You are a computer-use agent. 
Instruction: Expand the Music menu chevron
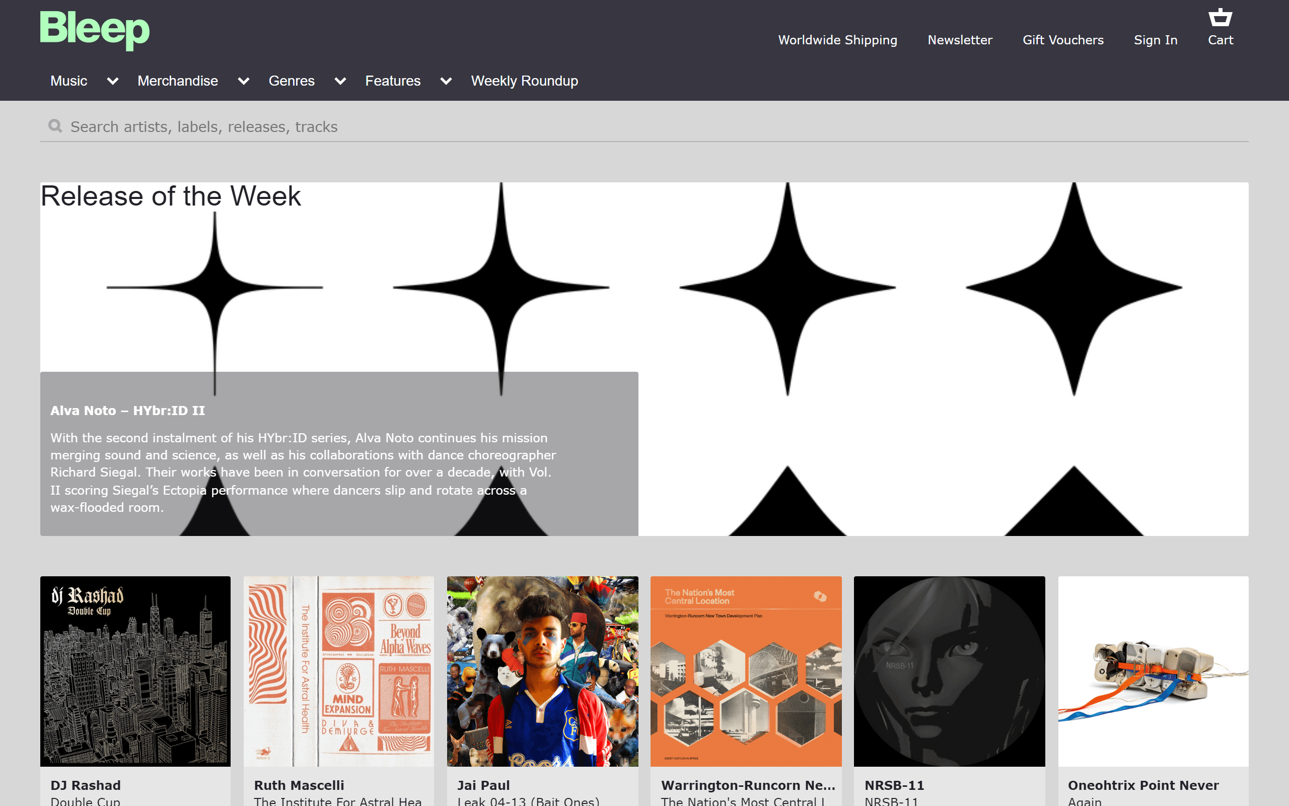click(112, 81)
